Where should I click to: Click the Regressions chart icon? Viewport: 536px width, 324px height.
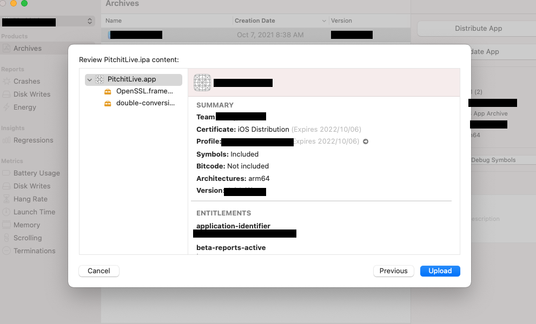tap(6, 140)
